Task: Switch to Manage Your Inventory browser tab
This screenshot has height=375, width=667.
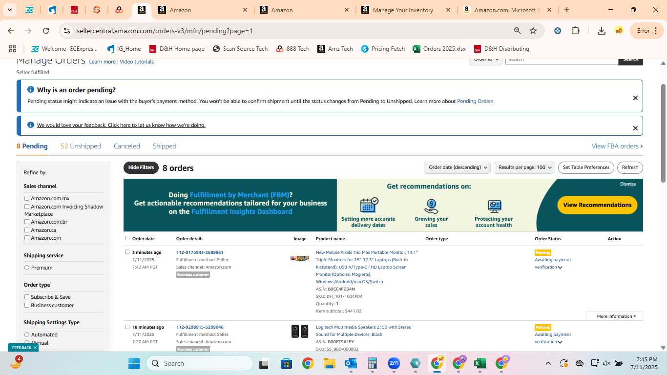Action: (405, 10)
